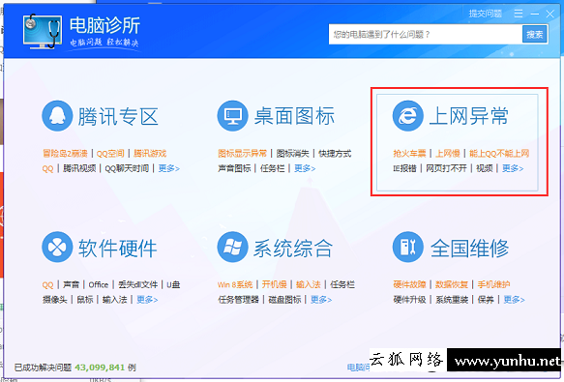The width and height of the screenshot is (564, 382).
Task: Select 图标显示异常 link
Action: pyautogui.click(x=243, y=154)
